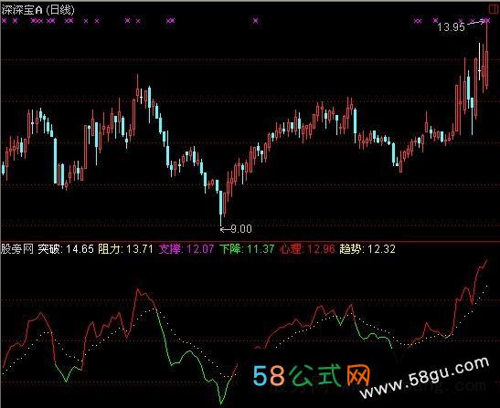The height and width of the screenshot is (408, 500).
Task: Select the 13.95 high price label
Action: tap(451, 27)
